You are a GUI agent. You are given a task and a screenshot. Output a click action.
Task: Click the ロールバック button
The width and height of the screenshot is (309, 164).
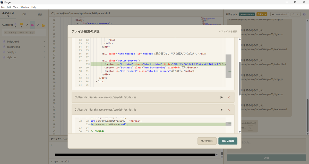[x=280, y=14]
